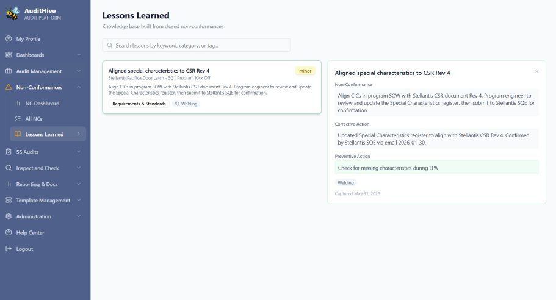The image size is (556, 300).
Task: Click the Administration gear icon
Action: (x=9, y=216)
